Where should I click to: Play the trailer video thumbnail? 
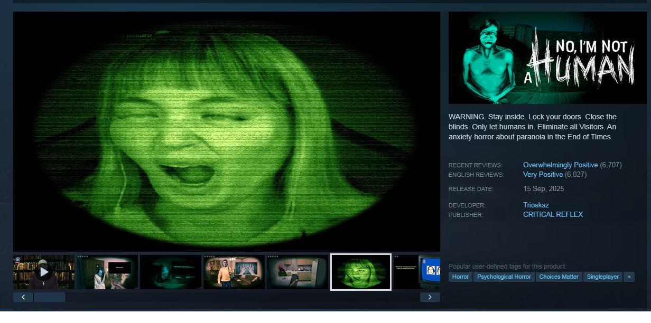tap(44, 272)
